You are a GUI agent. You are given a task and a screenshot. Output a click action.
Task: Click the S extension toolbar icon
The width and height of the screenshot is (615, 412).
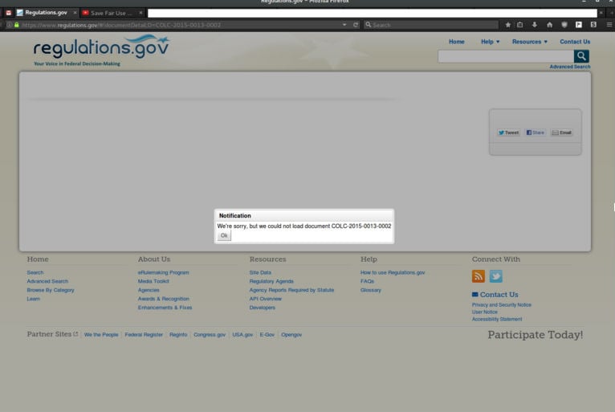click(x=593, y=25)
